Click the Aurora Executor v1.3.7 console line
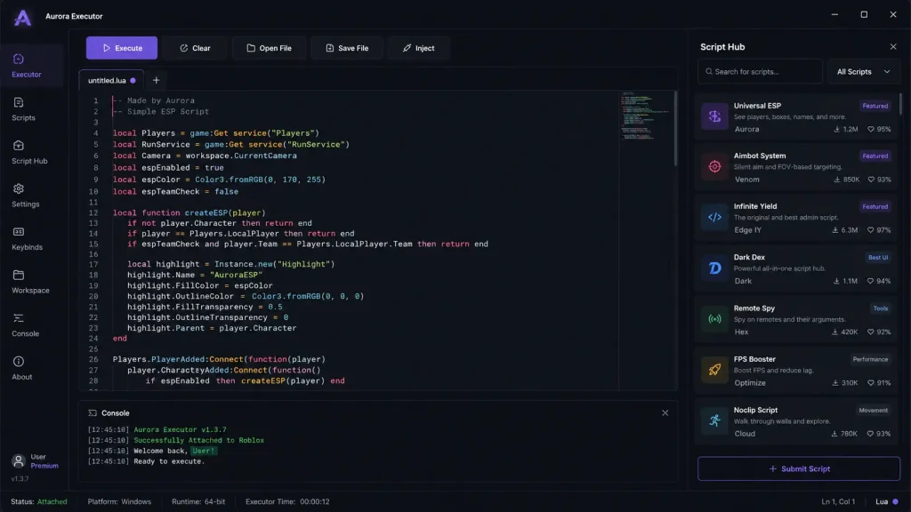 pyautogui.click(x=180, y=429)
